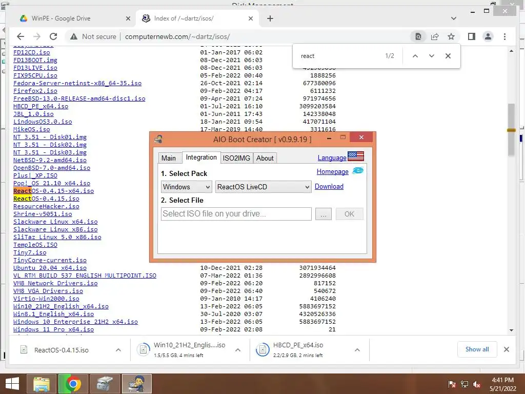Click the muted volume tray icon

pyautogui.click(x=477, y=384)
